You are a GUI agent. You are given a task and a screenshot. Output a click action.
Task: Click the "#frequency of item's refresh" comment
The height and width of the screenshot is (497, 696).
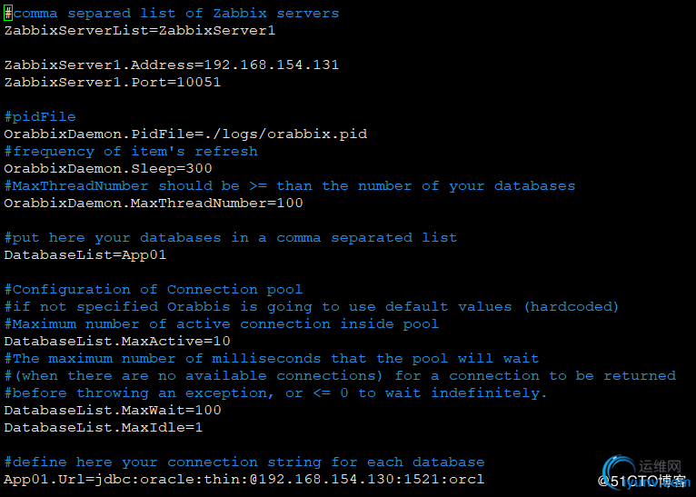point(131,152)
